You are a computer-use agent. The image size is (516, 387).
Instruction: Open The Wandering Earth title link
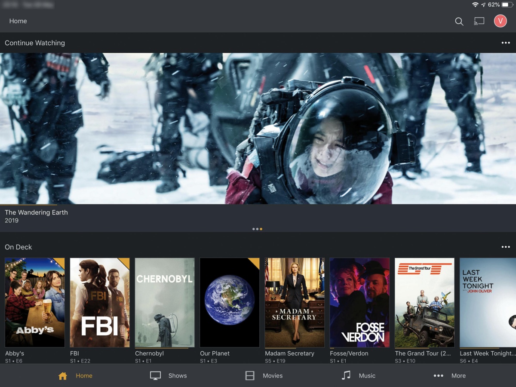pyautogui.click(x=36, y=212)
